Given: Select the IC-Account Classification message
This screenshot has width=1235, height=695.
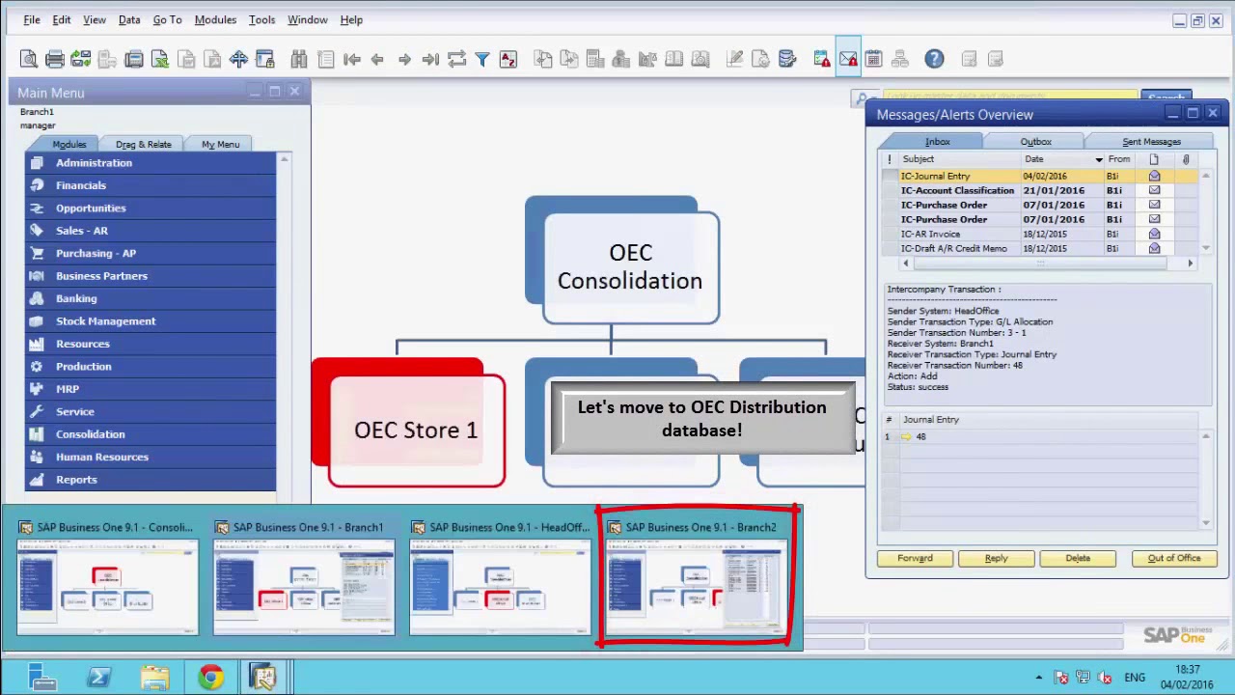Looking at the screenshot, I should tap(1040, 191).
